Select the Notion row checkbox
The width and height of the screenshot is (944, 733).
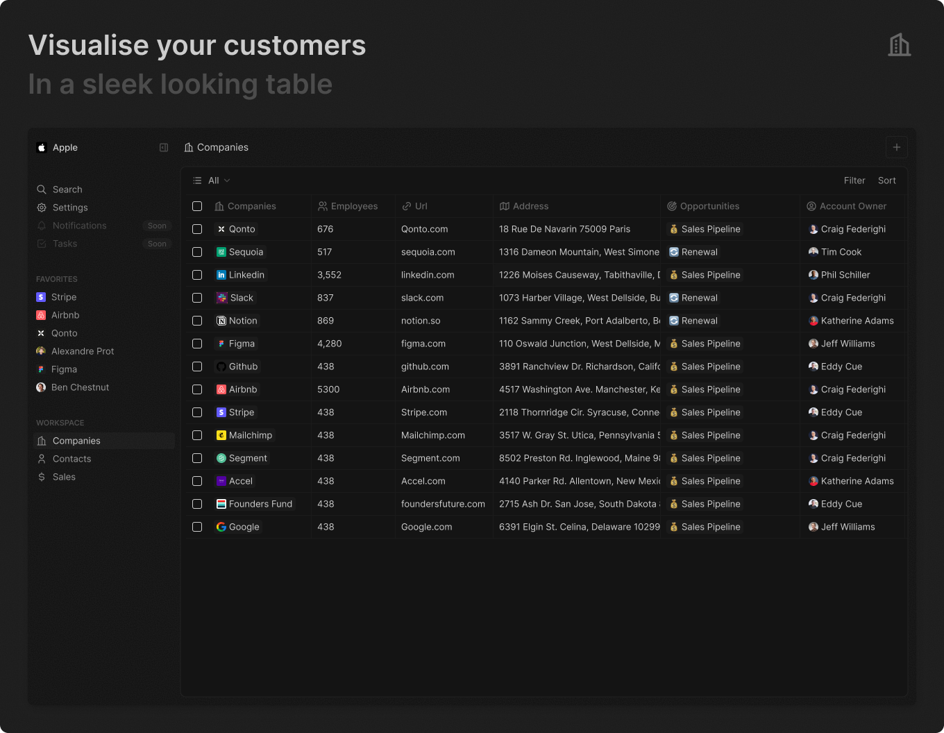pyautogui.click(x=197, y=321)
